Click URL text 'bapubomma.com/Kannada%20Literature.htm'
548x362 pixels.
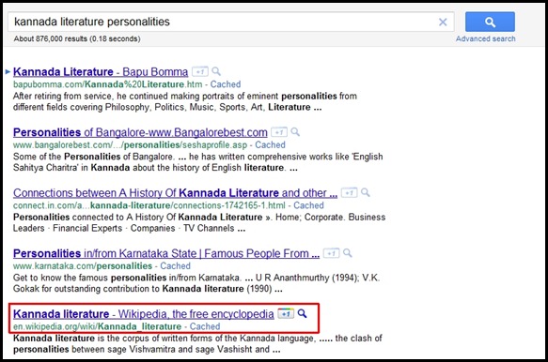click(x=108, y=84)
